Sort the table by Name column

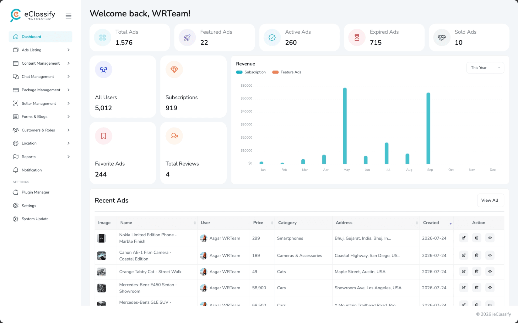pos(158,223)
